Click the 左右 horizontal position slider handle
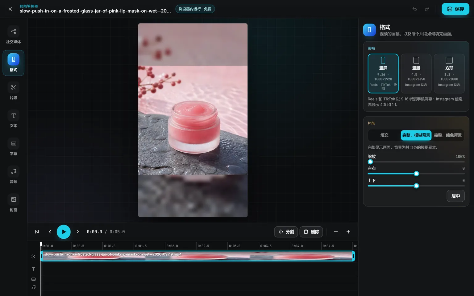 click(x=416, y=174)
